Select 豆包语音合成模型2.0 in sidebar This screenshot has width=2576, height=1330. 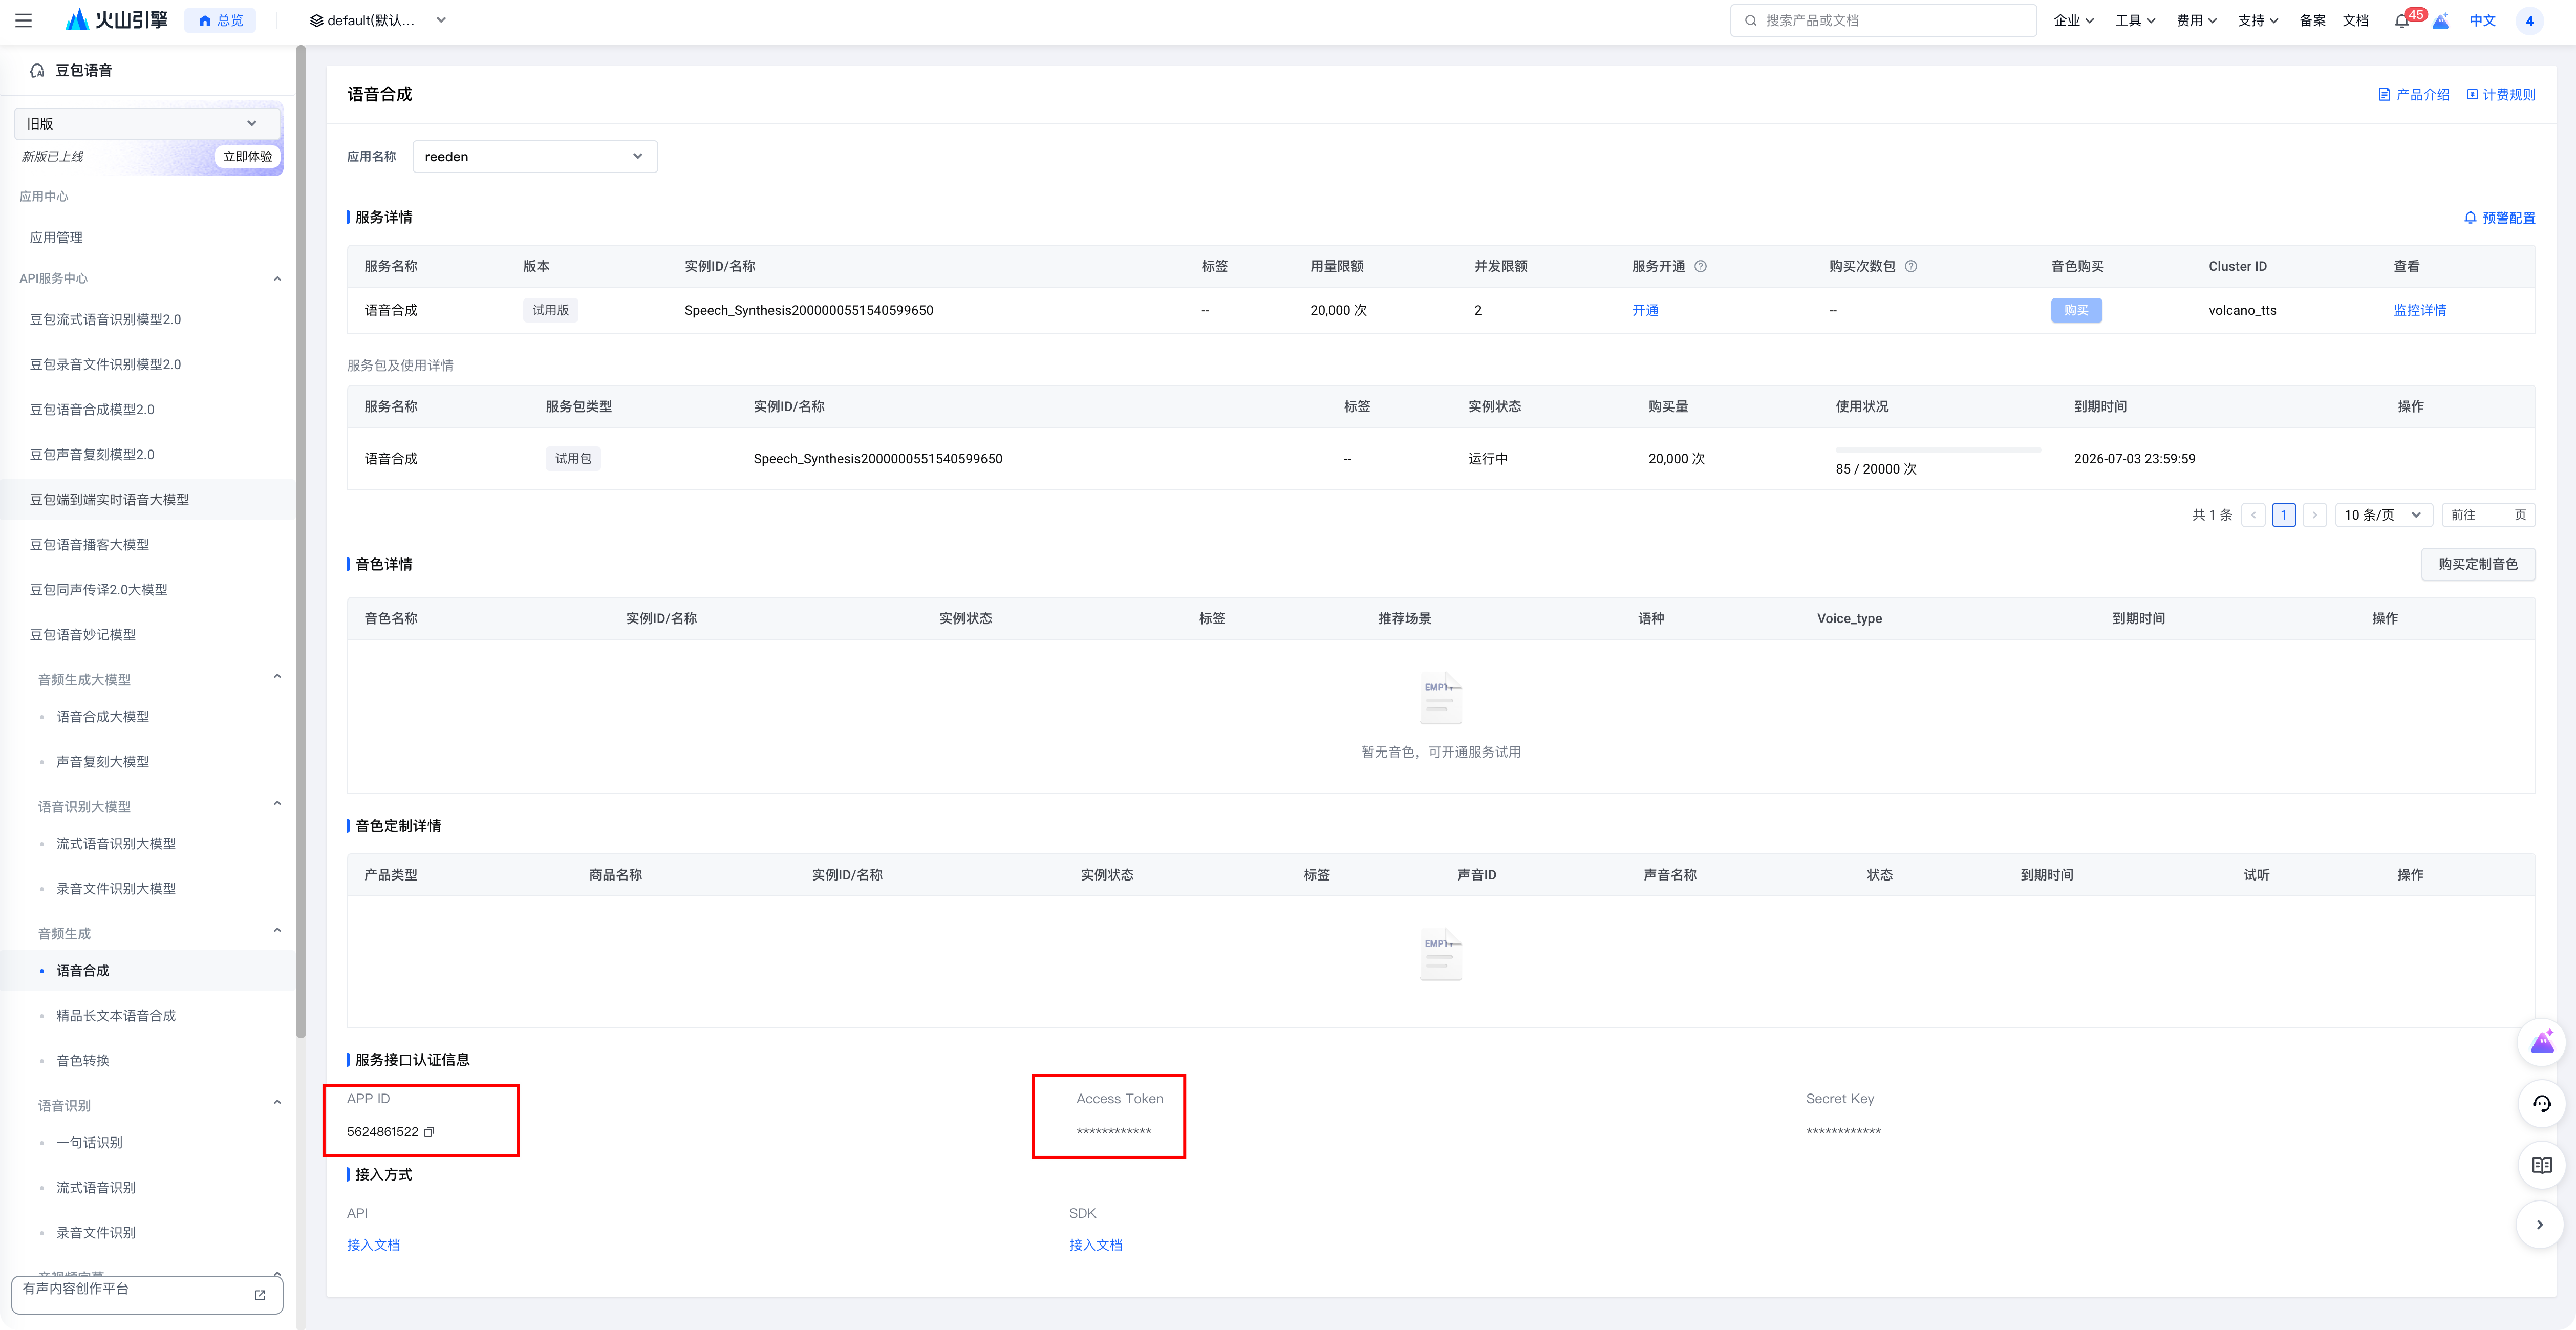click(x=92, y=409)
